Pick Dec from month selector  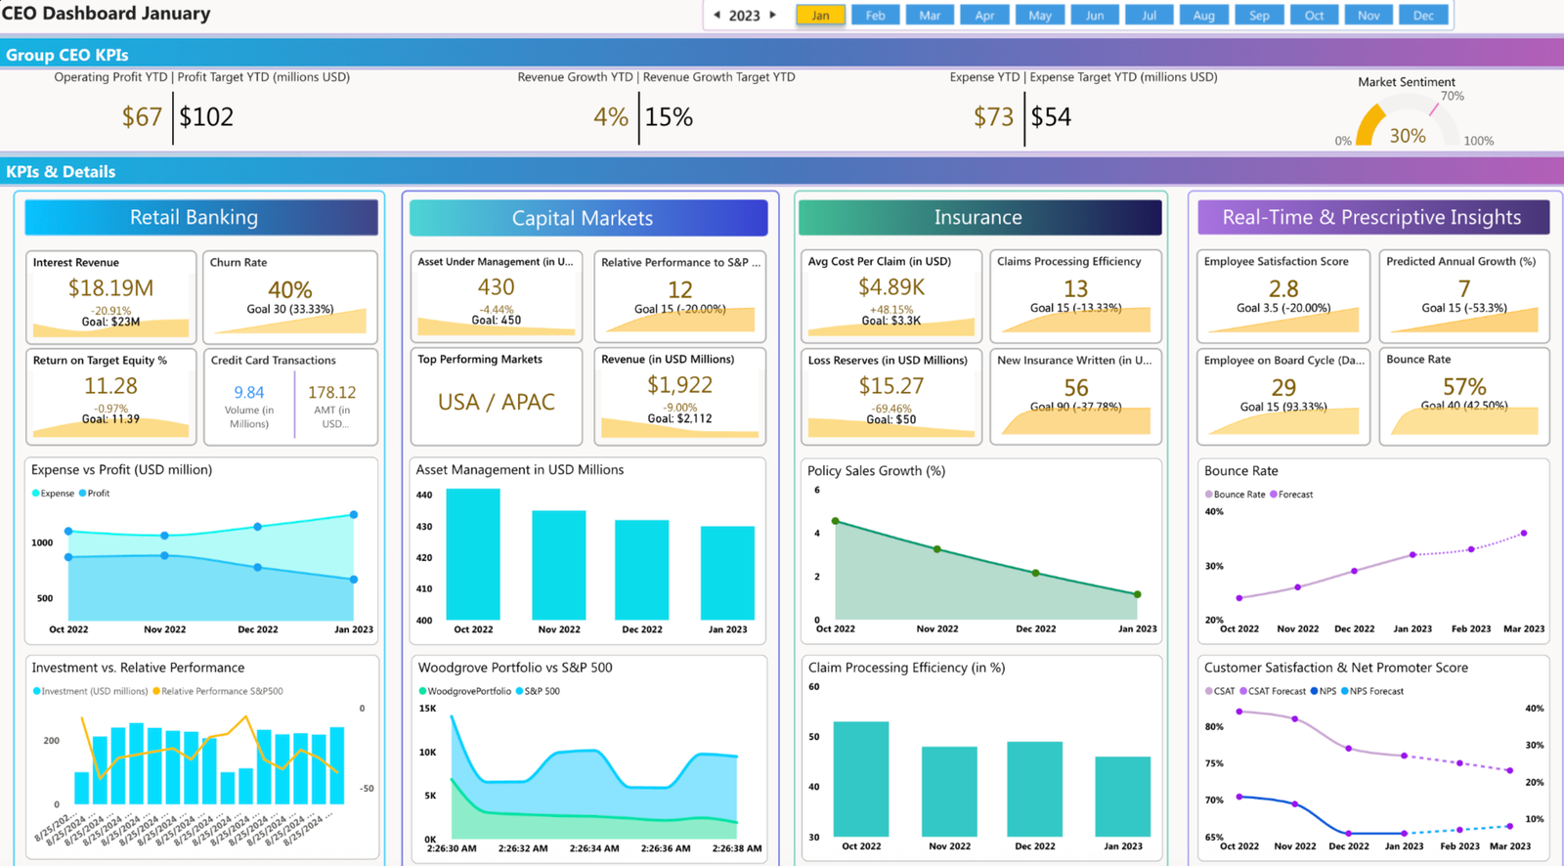pos(1423,15)
